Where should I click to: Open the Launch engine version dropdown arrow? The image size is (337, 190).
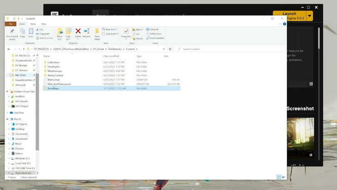point(309,16)
